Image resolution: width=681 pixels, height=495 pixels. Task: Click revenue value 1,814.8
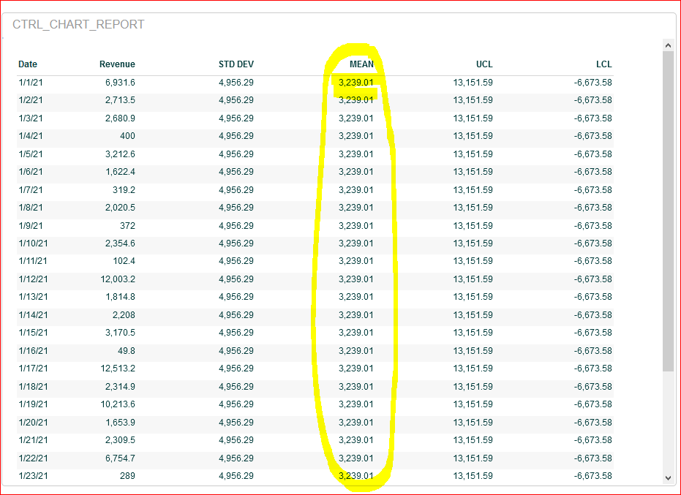tap(120, 297)
